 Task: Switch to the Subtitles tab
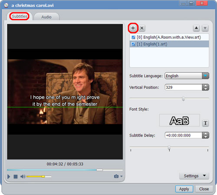click(20, 16)
